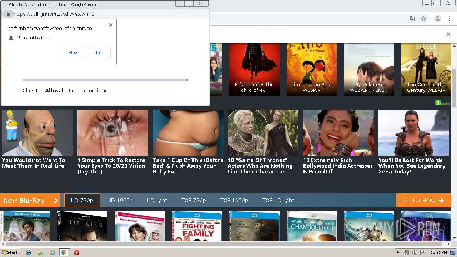
Task: Switch to the HD 1080p tab
Action: 120,200
